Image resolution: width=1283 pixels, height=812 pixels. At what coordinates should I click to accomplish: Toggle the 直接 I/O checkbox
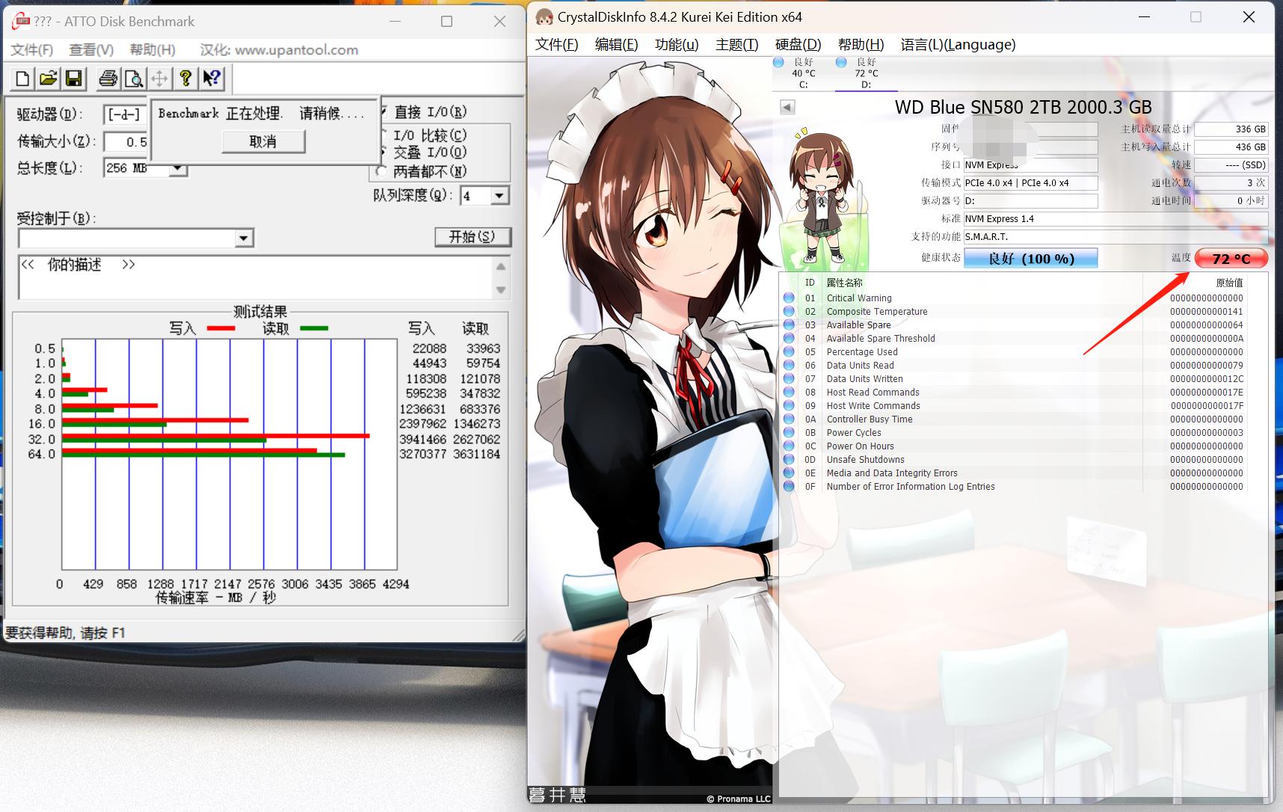384,111
